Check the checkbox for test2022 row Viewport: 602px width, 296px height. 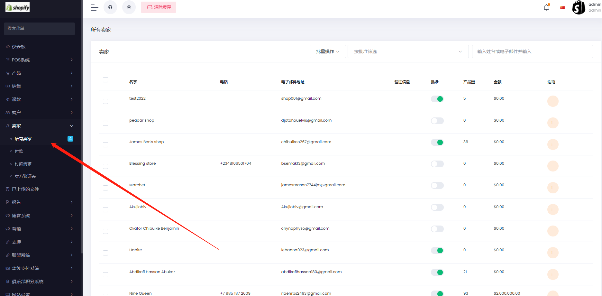(x=105, y=101)
